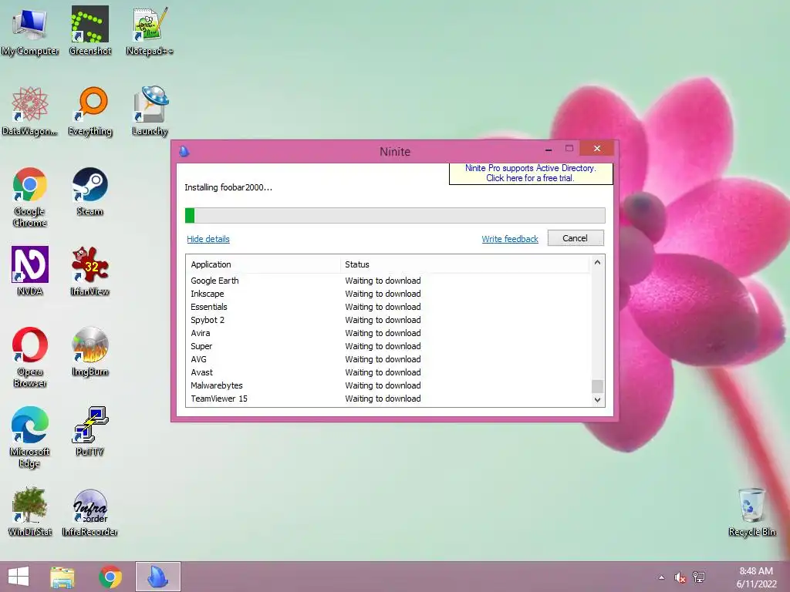Viewport: 790px width, 592px height.
Task: Select the Google Chrome desktop icon
Action: pyautogui.click(x=30, y=197)
